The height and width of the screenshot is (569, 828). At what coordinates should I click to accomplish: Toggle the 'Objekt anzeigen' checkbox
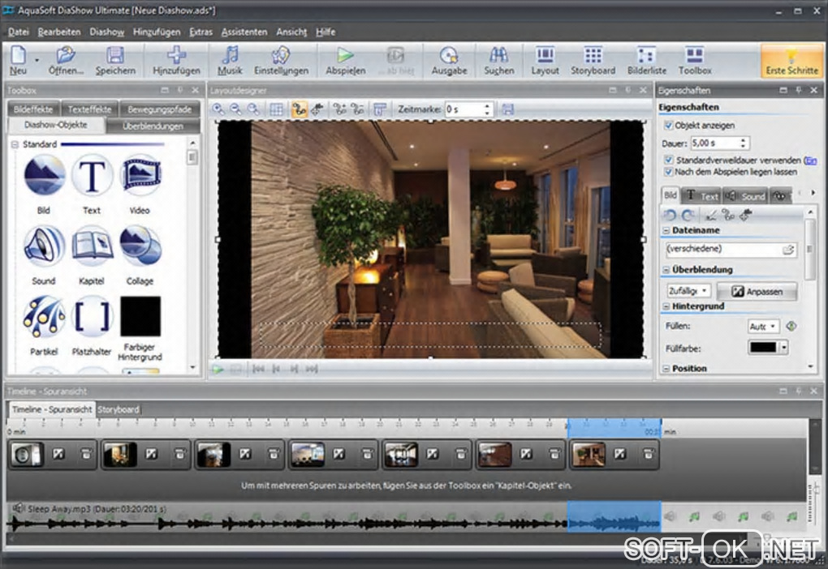tap(669, 126)
